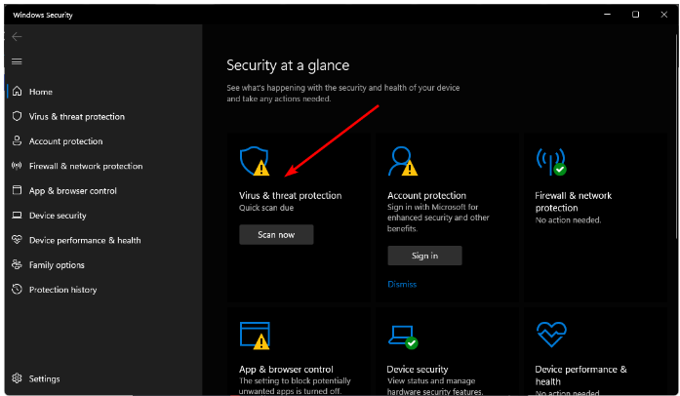Click the Firewall tile 'No action needed.' status text
Viewport: 680px width, 396px height.
568,220
